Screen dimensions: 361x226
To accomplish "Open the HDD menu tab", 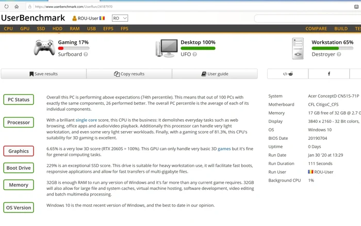I will pyautogui.click(x=57, y=28).
